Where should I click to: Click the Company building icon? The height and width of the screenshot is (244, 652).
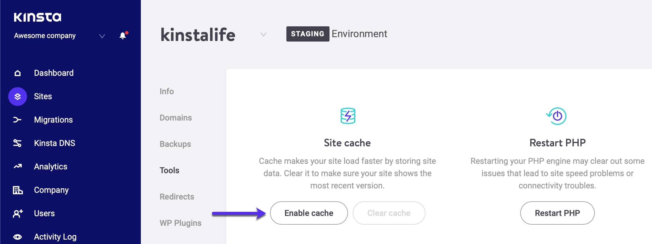pyautogui.click(x=18, y=190)
